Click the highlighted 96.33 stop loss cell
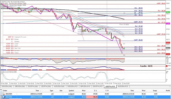Image resolution: width=171 pixels, height=99 pixels. pyautogui.click(x=92, y=97)
